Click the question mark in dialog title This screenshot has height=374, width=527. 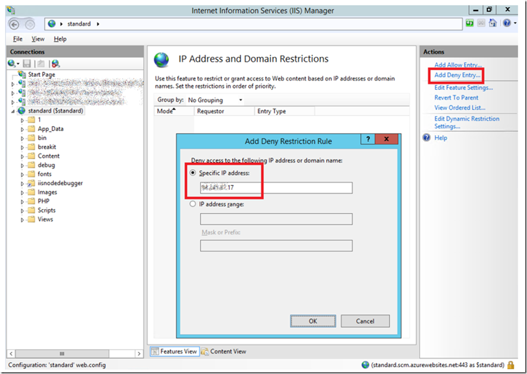pos(368,139)
